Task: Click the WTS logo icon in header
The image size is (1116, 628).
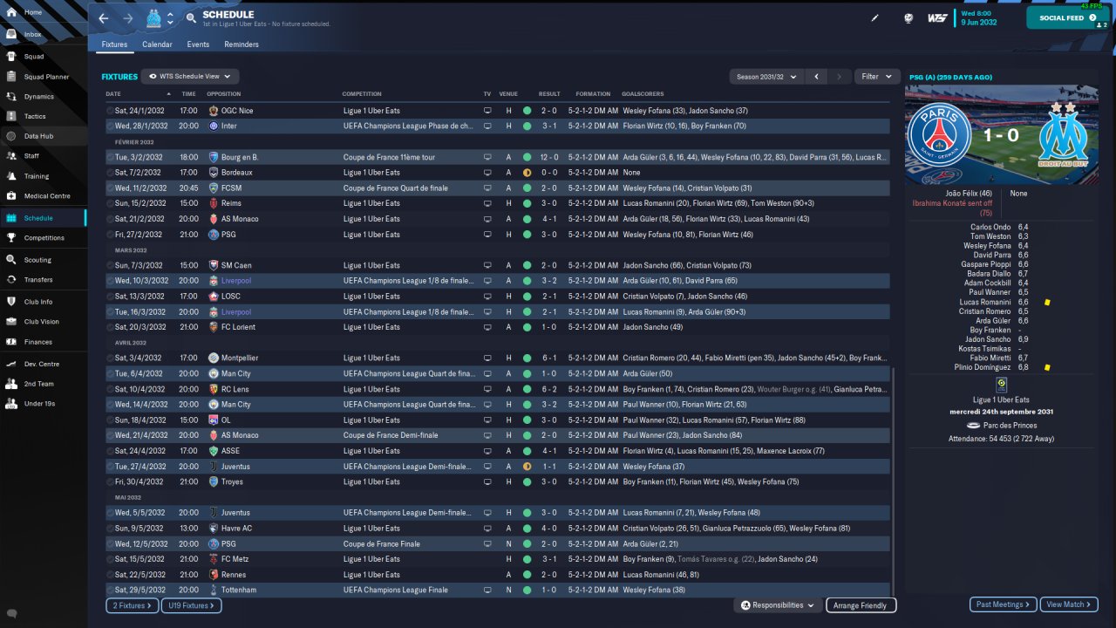Action: [x=937, y=18]
